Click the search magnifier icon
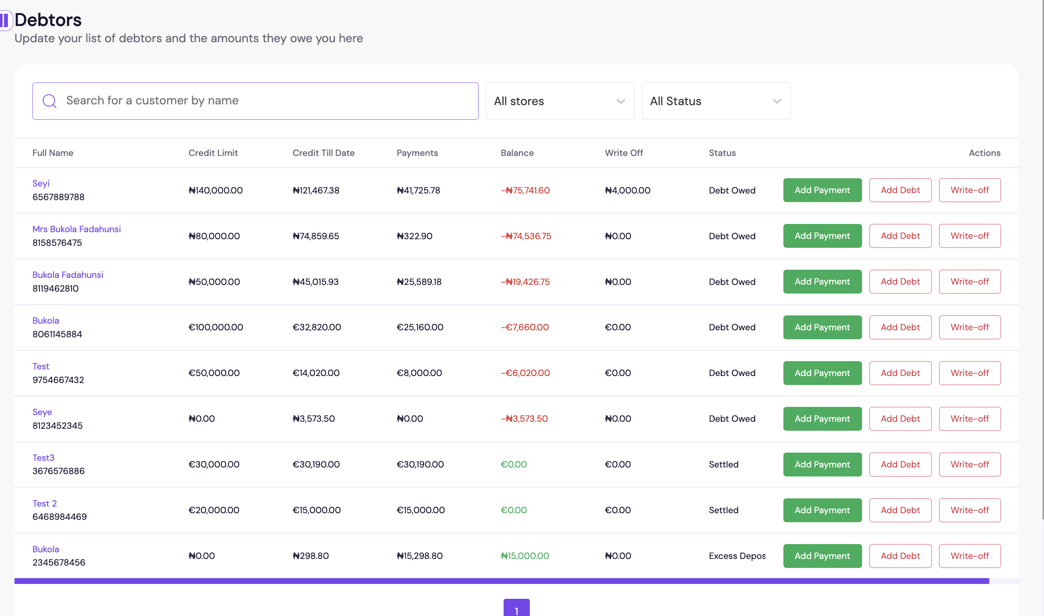This screenshot has width=1044, height=616. [x=49, y=101]
